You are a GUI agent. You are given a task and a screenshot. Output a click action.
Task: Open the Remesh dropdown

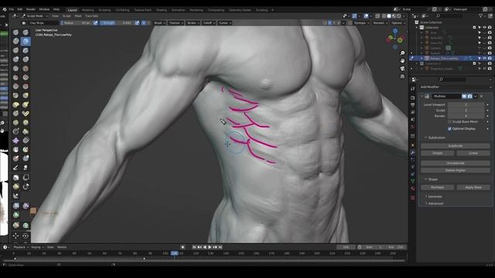pos(380,23)
